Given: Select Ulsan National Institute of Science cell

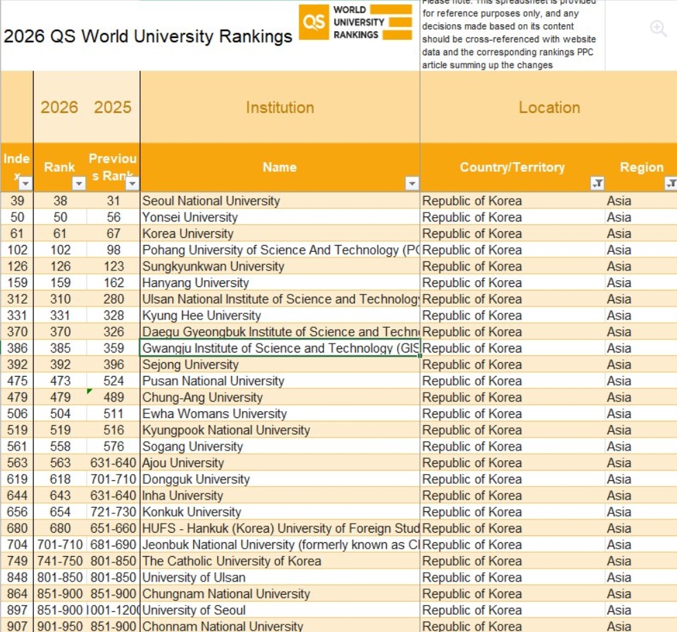Looking at the screenshot, I should (x=280, y=299).
